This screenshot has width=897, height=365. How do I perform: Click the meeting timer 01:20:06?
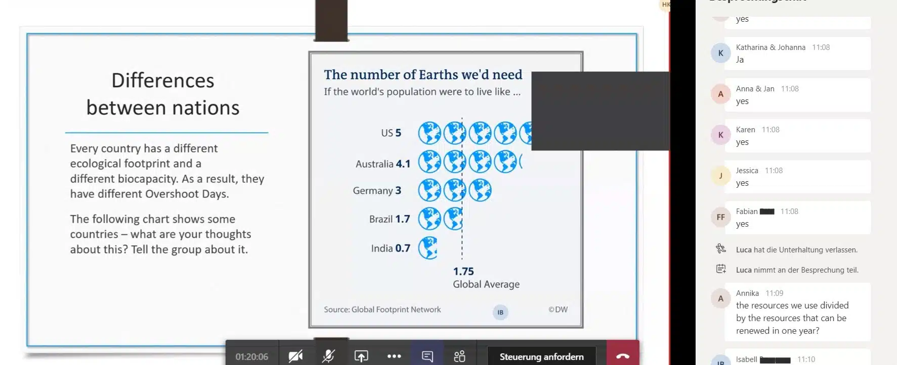click(252, 357)
